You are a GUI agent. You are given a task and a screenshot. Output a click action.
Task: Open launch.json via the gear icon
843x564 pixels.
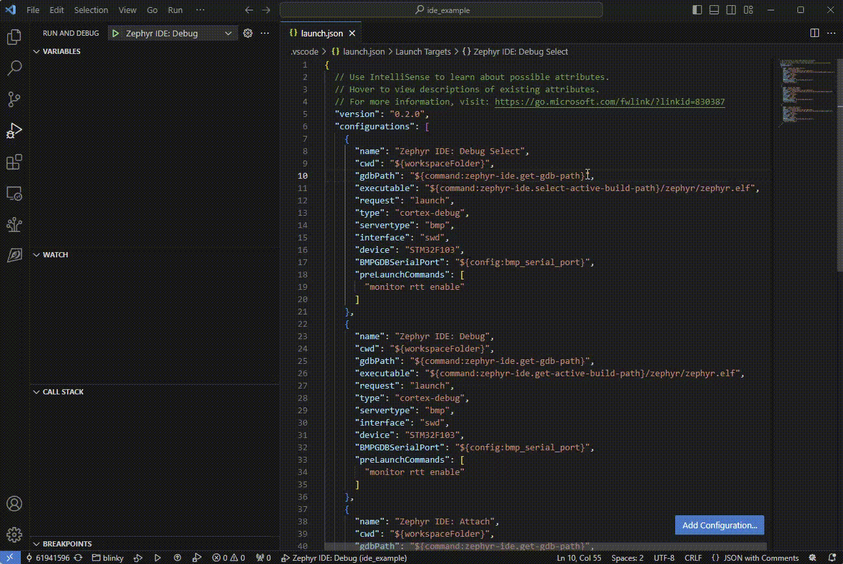[248, 33]
